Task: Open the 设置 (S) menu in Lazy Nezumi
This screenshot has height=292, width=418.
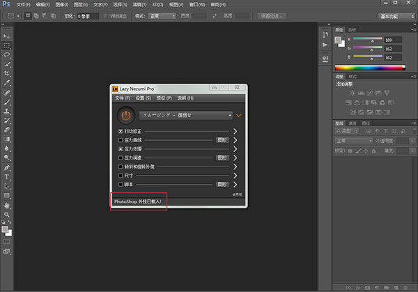Action: click(143, 98)
